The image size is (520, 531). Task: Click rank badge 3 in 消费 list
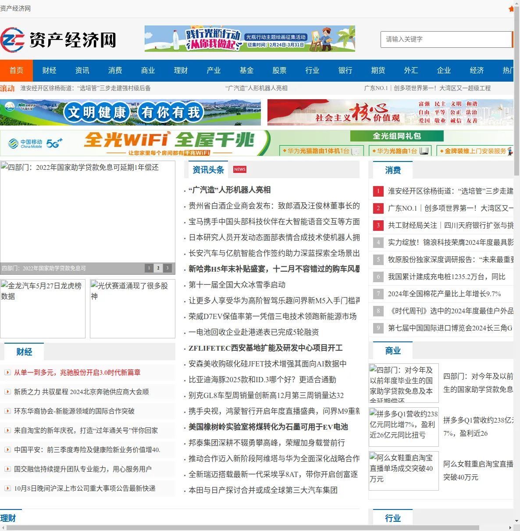click(378, 226)
